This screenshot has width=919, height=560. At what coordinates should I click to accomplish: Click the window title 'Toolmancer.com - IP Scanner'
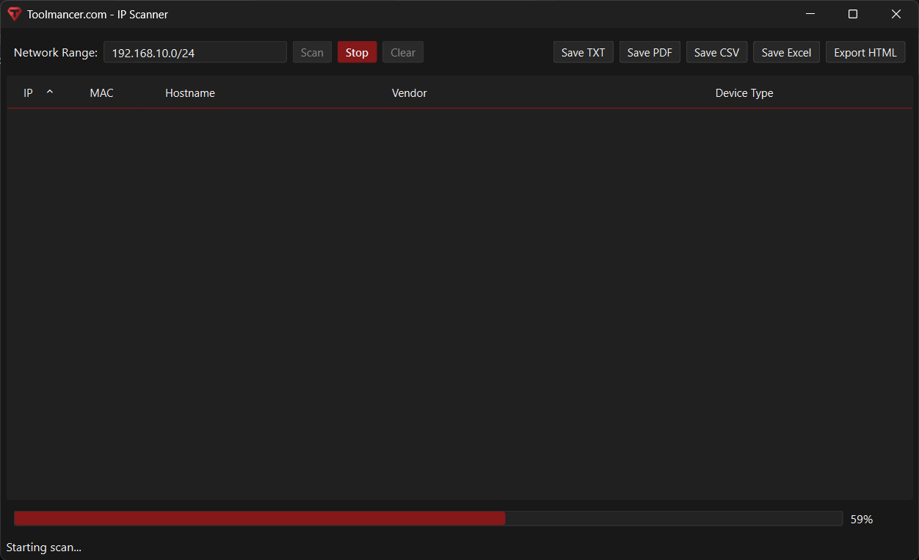98,15
